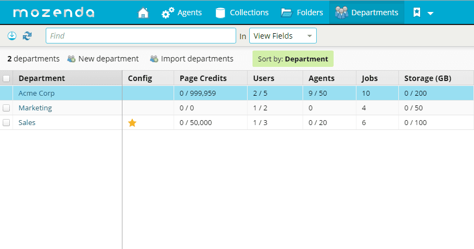Change Sort by: Department

pyautogui.click(x=293, y=59)
